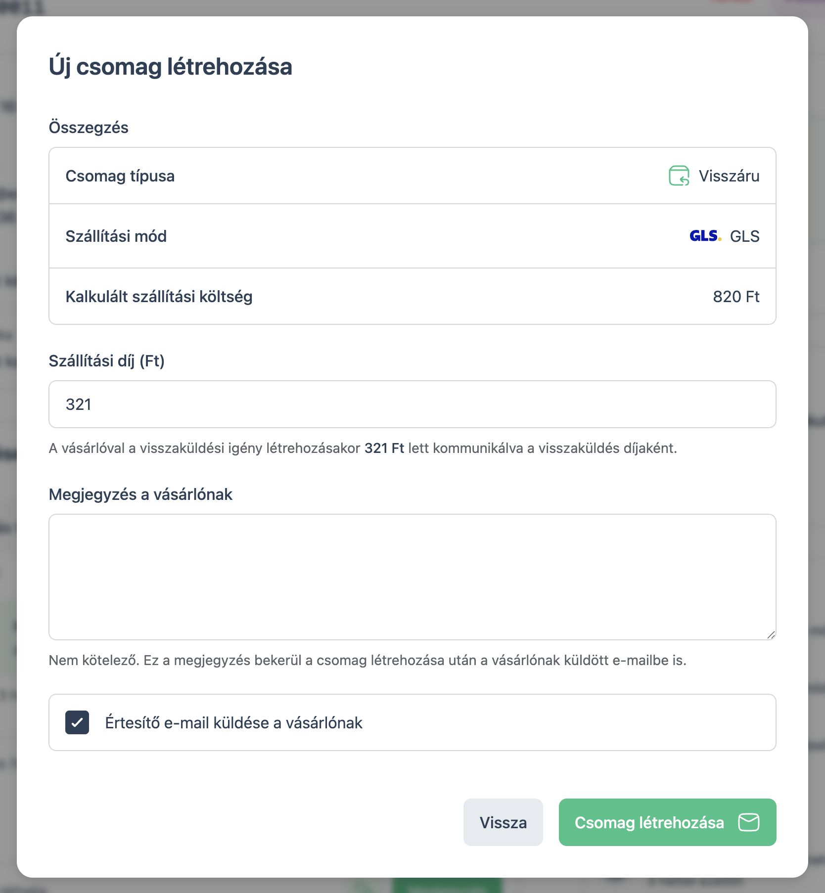Screen dimensions: 825x893
Task: Click the envelope icon on create button
Action: pos(749,822)
